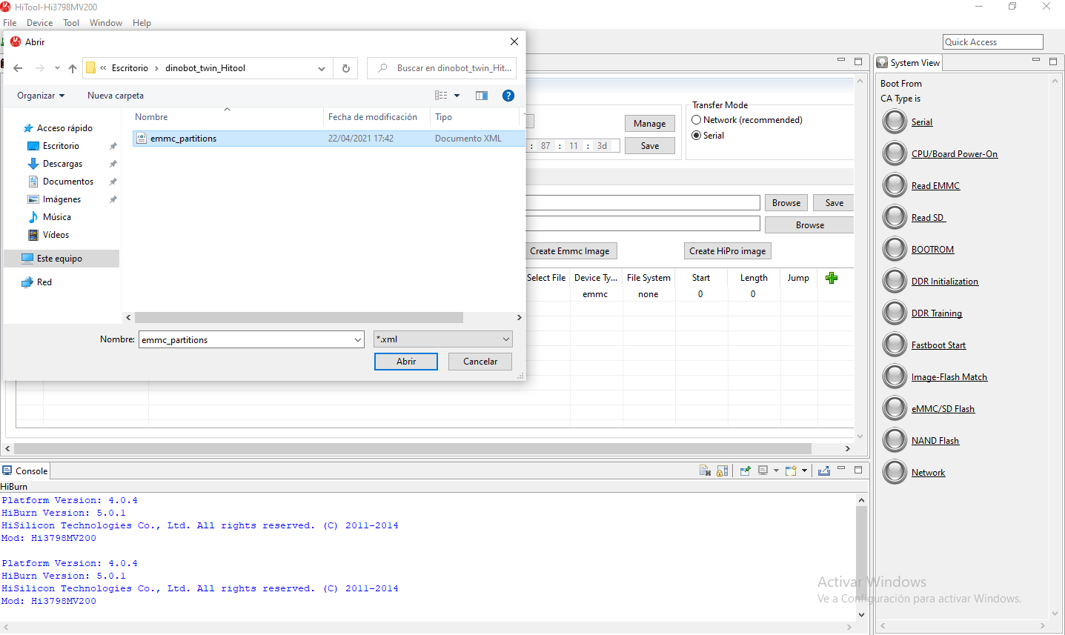Open the view options dropdown arrow
Image resolution: width=1065 pixels, height=635 pixels.
(457, 96)
